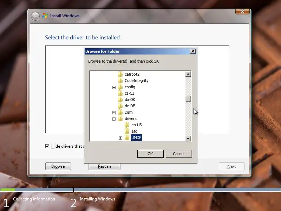Click the folder tree scrollbar thumb

pyautogui.click(x=188, y=99)
